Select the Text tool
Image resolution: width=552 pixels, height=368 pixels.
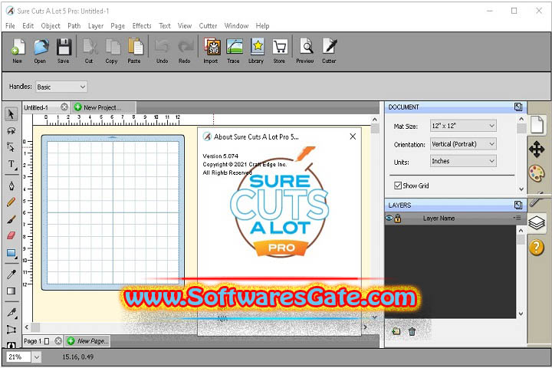click(x=11, y=165)
